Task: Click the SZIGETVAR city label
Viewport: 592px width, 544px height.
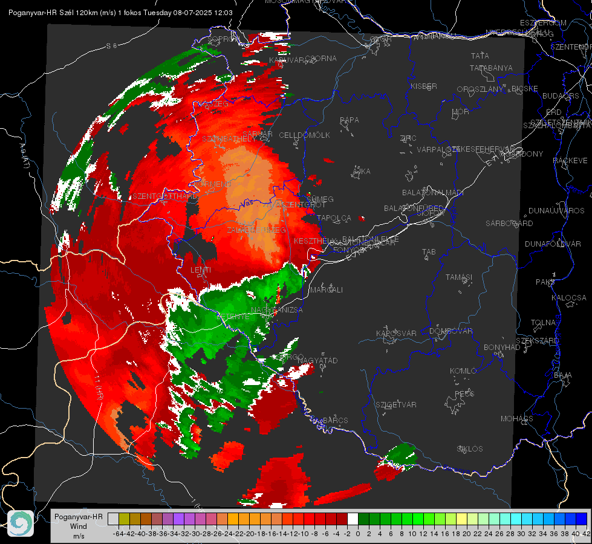Action: [396, 404]
